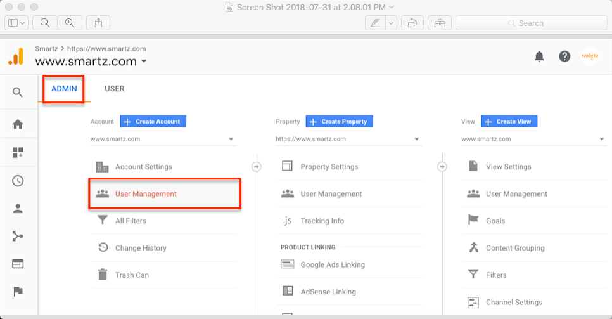The width and height of the screenshot is (612, 319).
Task: Open Real-time clock icon in sidebar
Action: 18,181
